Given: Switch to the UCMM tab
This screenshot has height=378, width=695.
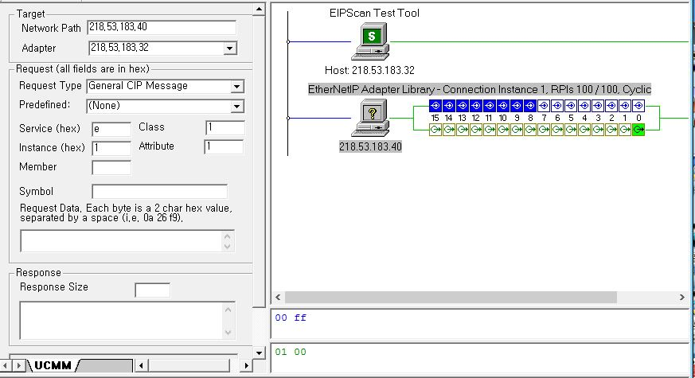Looking at the screenshot, I should [x=53, y=365].
